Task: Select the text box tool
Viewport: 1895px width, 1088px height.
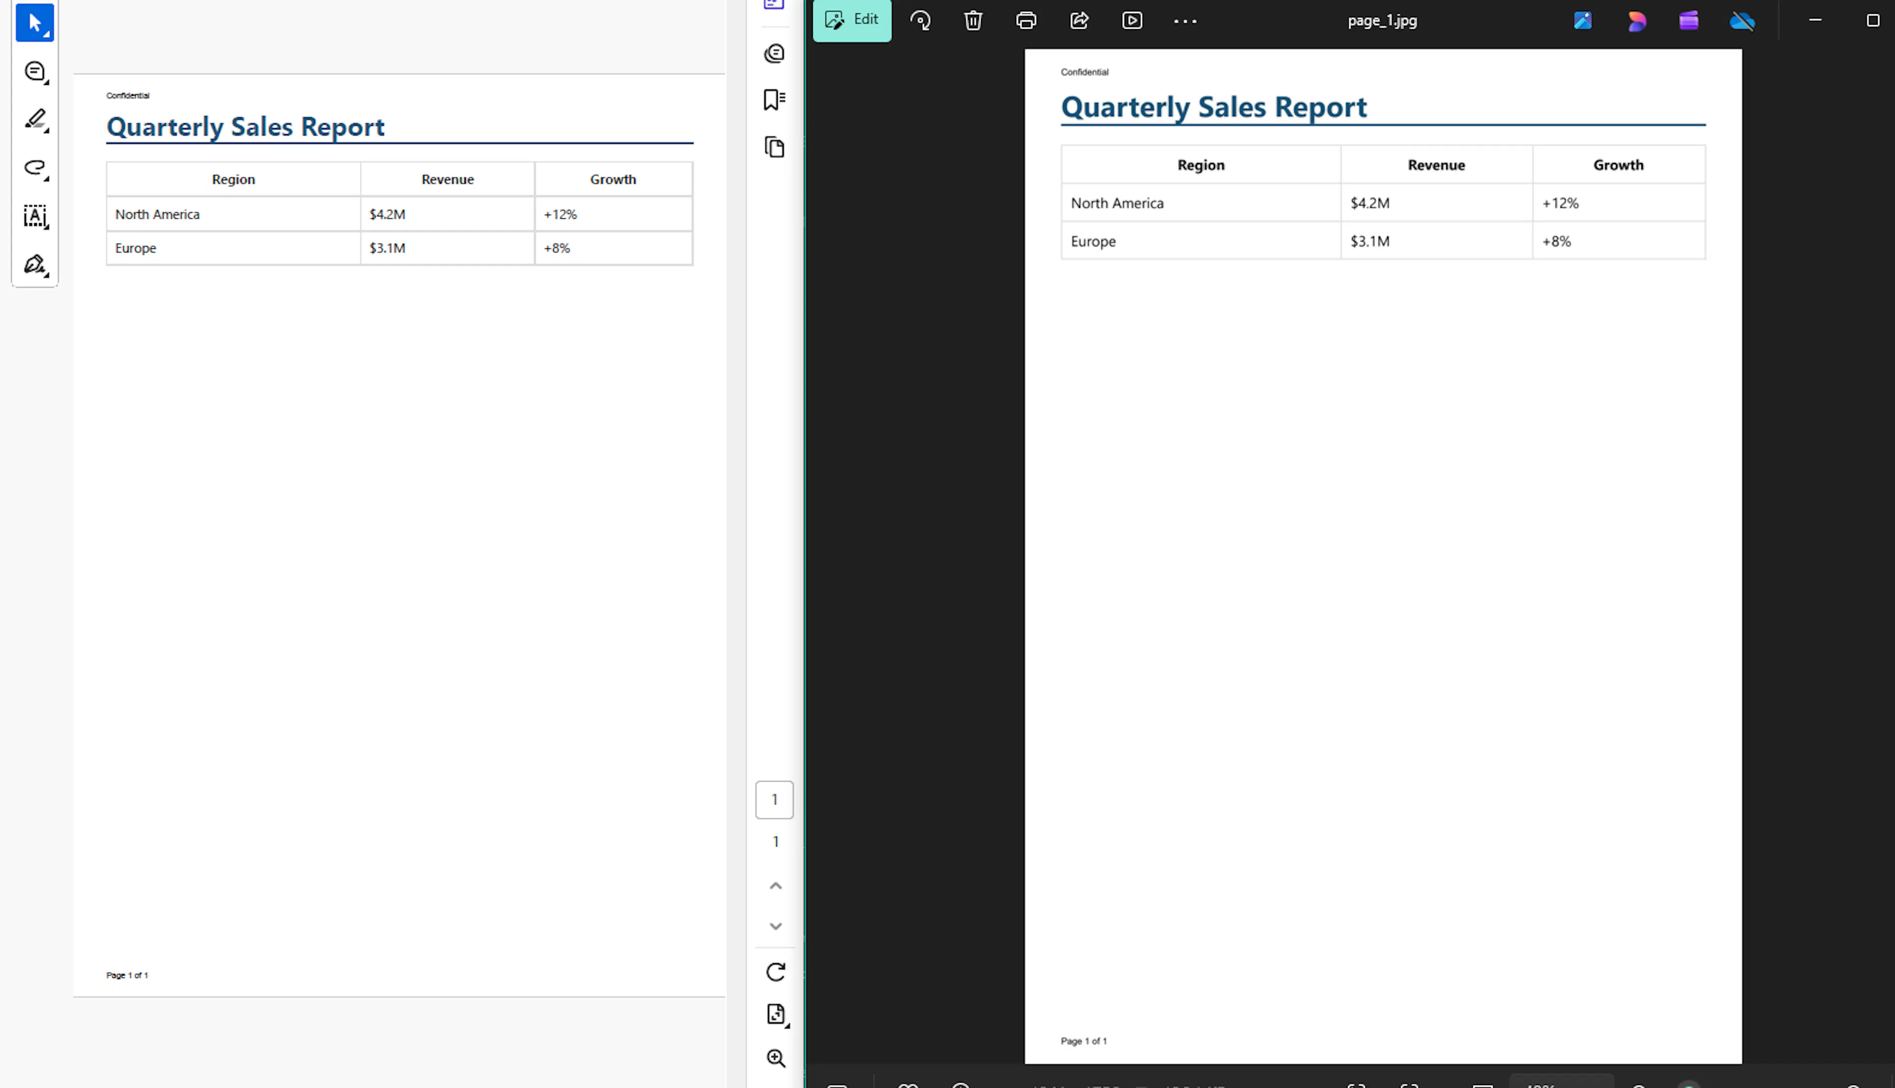Action: [35, 216]
